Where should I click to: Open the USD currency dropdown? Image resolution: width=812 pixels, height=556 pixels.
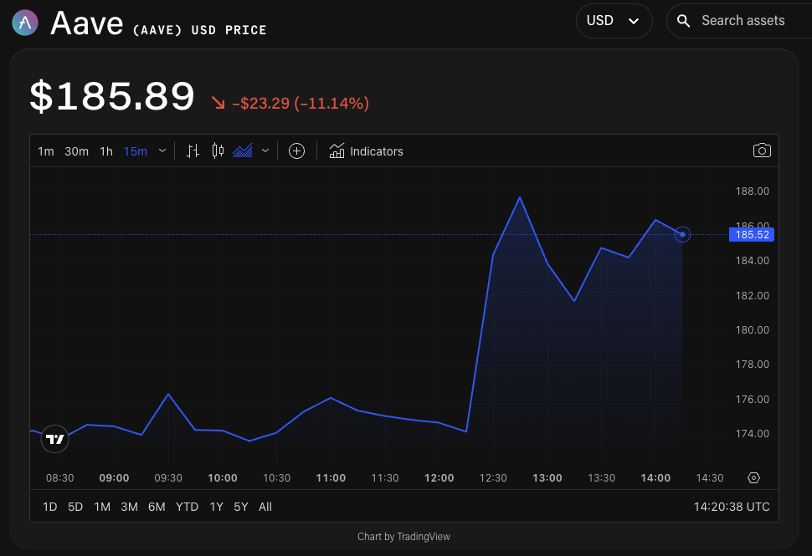click(614, 20)
